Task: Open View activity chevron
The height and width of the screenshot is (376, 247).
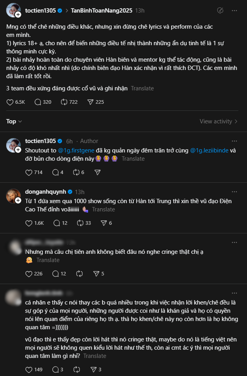Action: tap(236, 121)
